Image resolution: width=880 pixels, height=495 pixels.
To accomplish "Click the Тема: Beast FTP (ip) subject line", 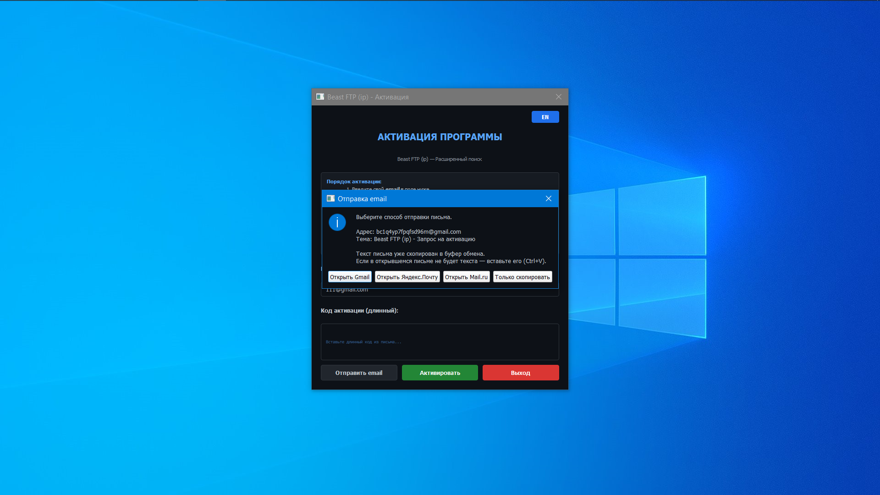I will click(x=416, y=239).
